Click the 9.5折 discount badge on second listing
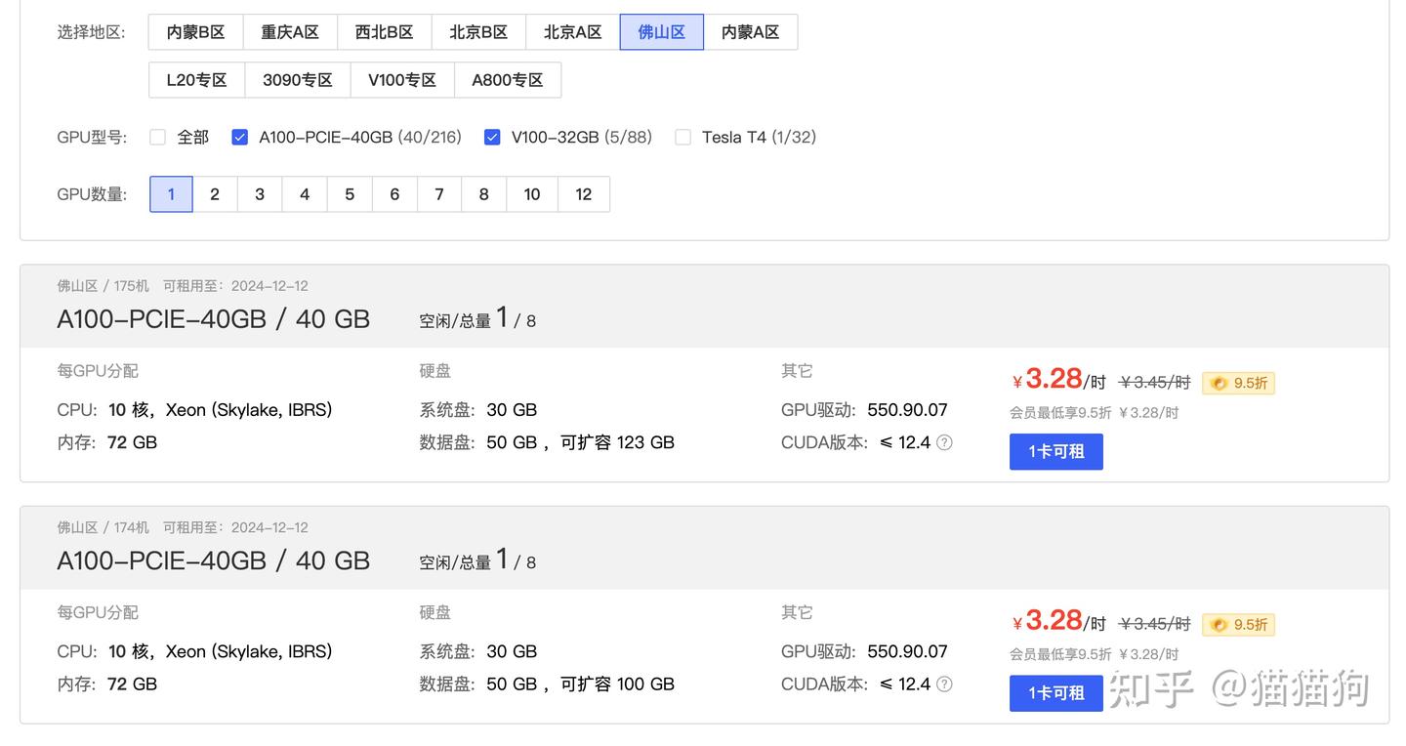The height and width of the screenshot is (746, 1406). (1238, 624)
